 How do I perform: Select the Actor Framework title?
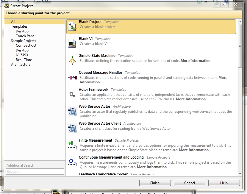pos(93,90)
